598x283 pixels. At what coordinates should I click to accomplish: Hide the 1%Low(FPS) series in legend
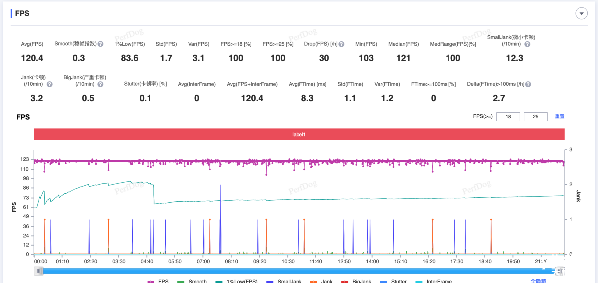point(237,281)
